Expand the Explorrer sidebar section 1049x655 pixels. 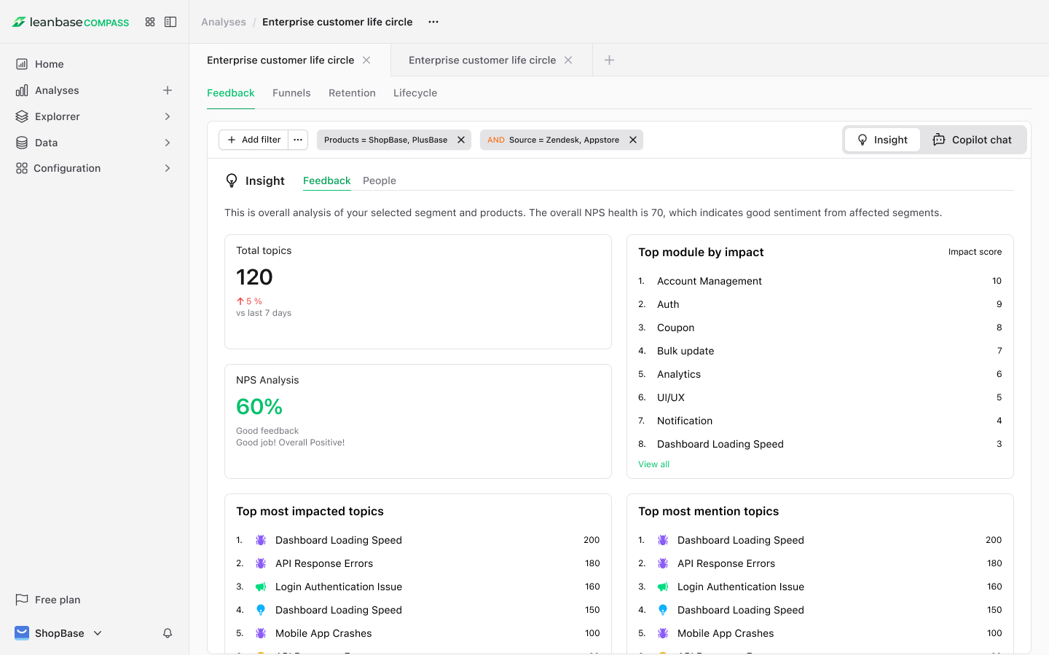tap(168, 116)
